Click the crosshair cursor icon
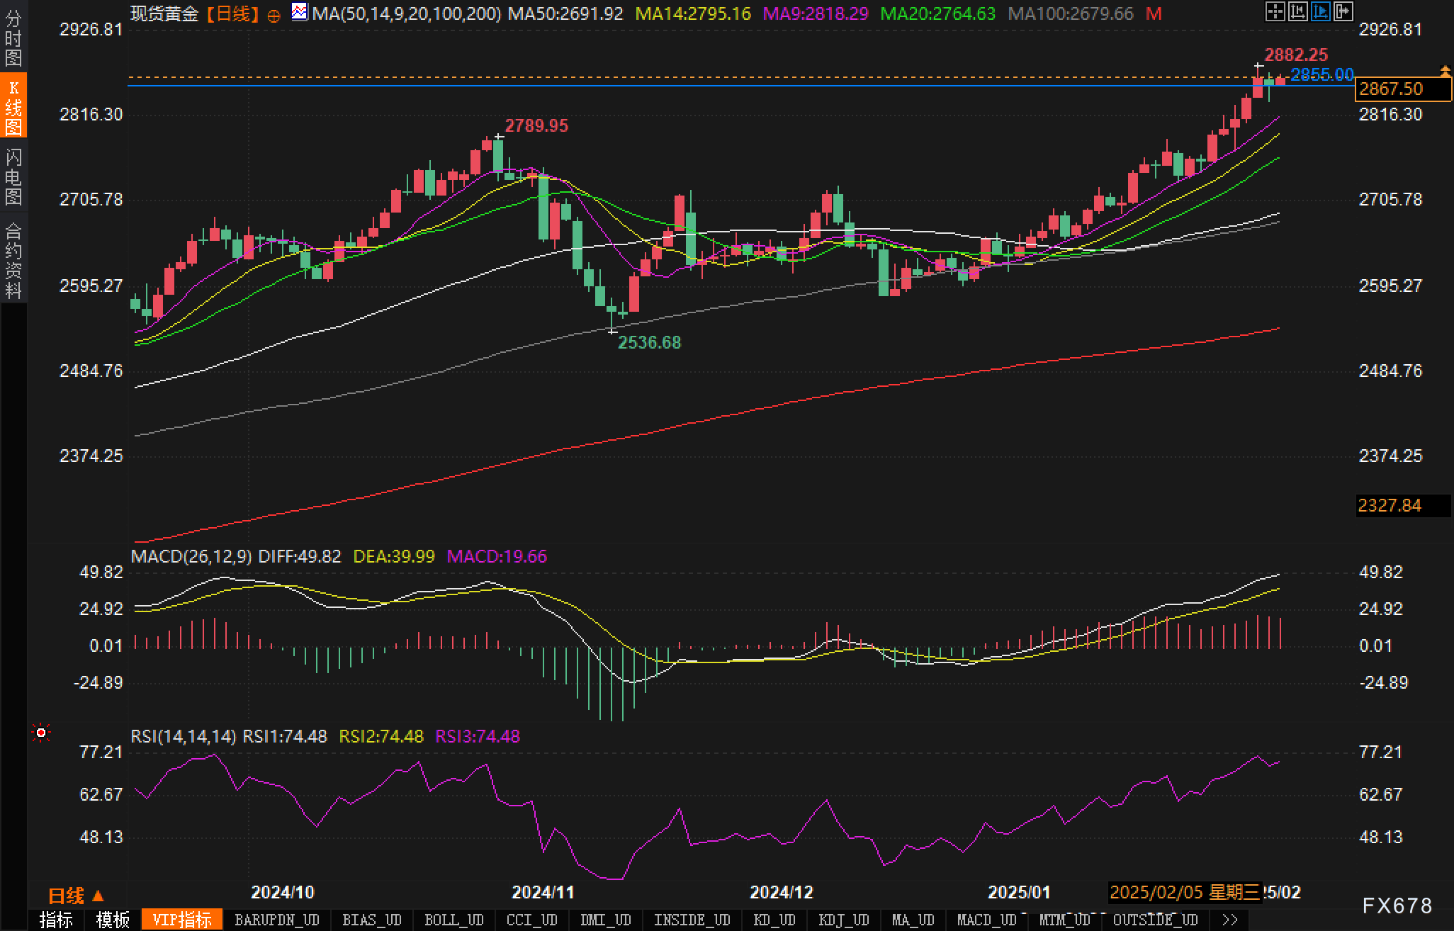Viewport: 1454px width, 931px height. (1275, 11)
